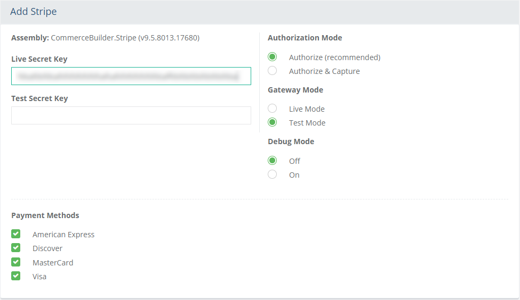Click the Gateway Mode label

(x=295, y=90)
